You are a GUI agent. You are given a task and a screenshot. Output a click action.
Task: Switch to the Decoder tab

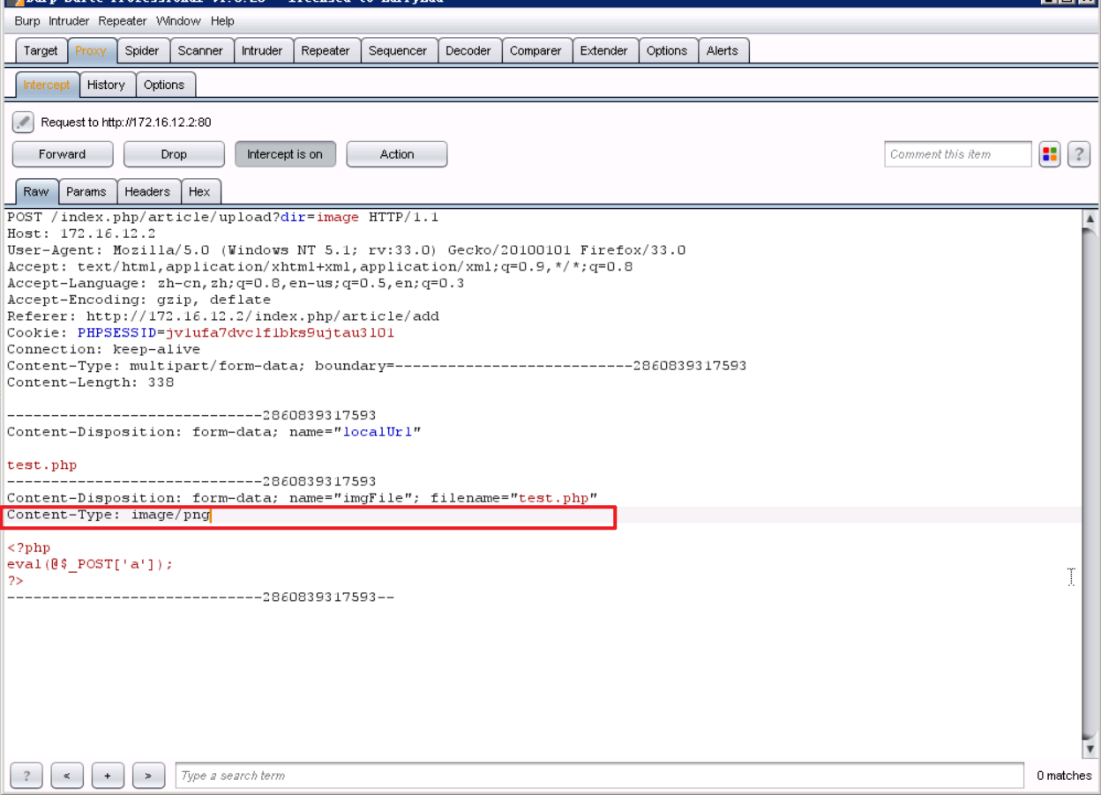468,51
